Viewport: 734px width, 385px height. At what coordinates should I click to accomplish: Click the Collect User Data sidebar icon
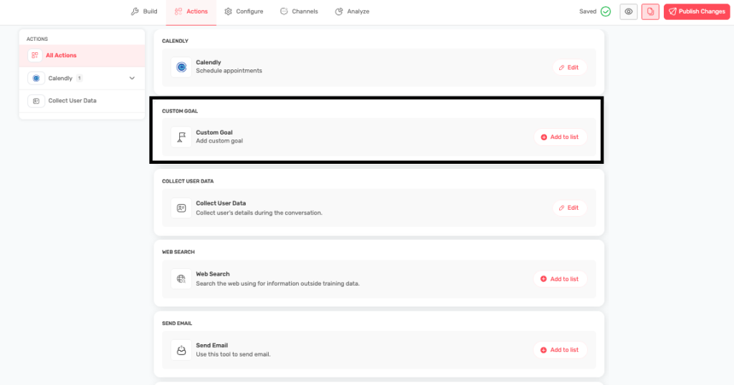(36, 101)
